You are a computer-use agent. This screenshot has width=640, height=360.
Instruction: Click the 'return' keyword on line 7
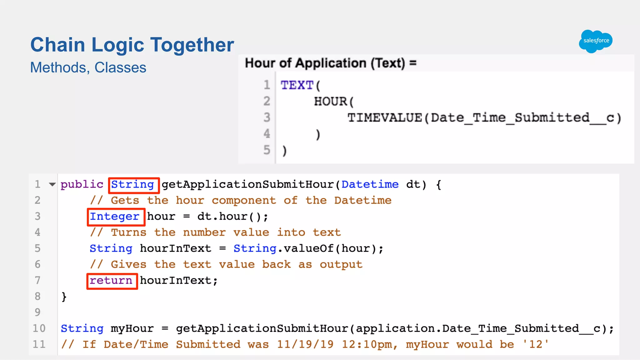111,281
